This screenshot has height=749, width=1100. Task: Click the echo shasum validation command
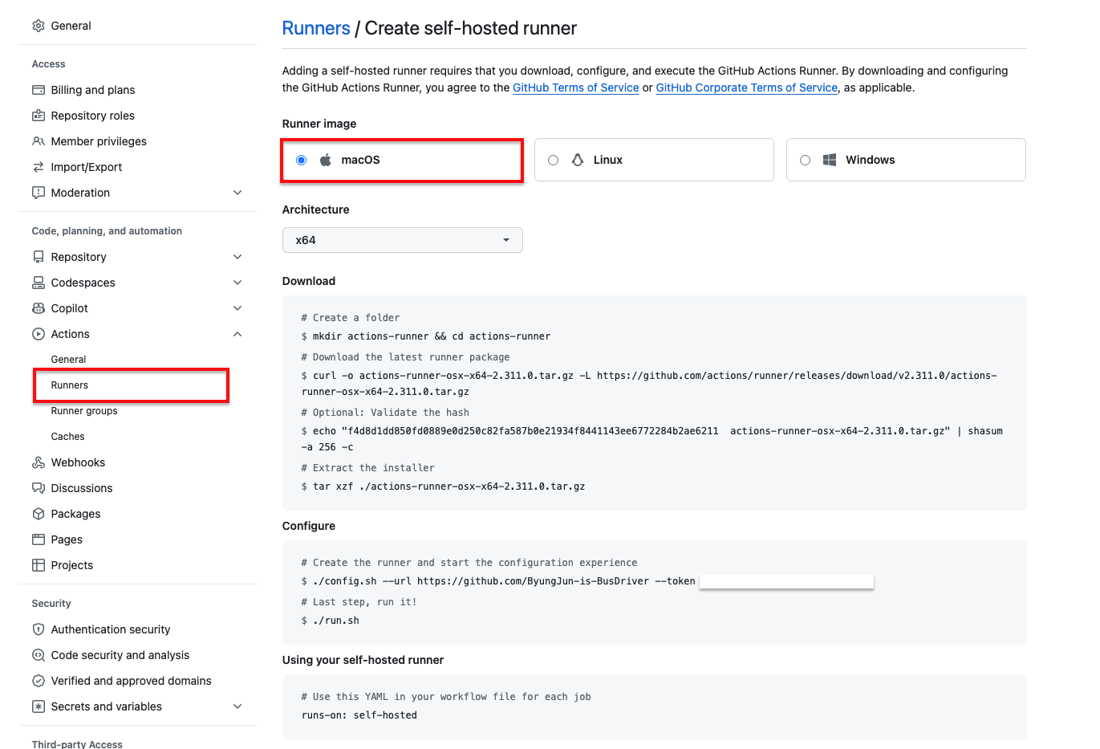[652, 439]
